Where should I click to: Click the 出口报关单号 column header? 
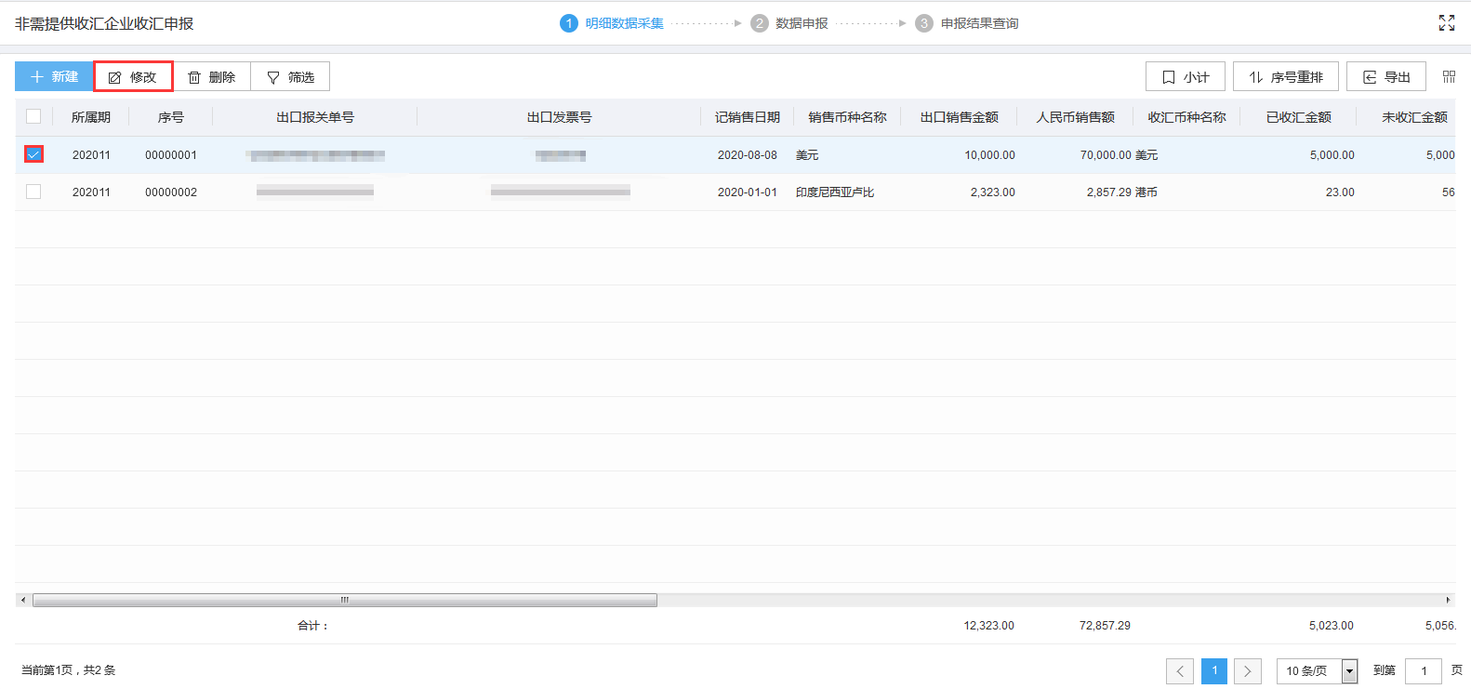(315, 117)
